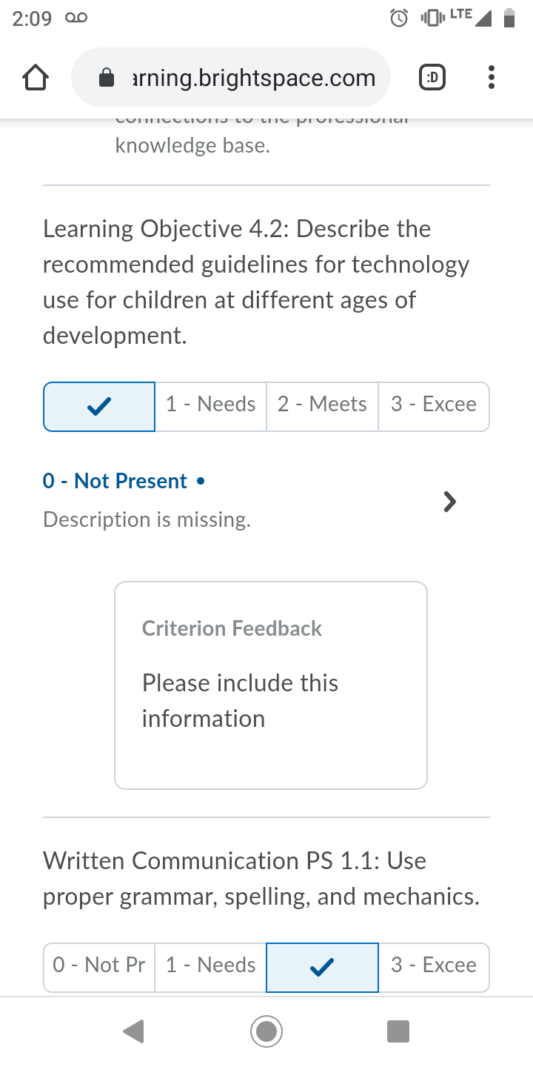Select '0 - Not Pr' for Written Communication
The height and width of the screenshot is (1067, 533).
(x=99, y=968)
